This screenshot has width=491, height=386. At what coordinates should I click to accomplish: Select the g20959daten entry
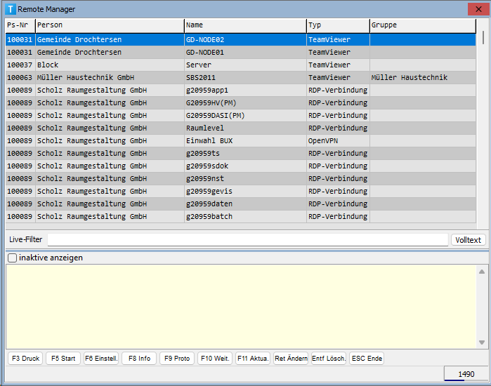coord(240,204)
